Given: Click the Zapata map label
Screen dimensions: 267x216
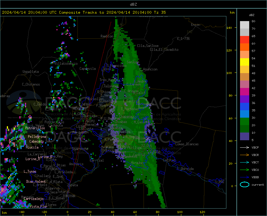Looking at the screenshot, I should pos(73,185).
